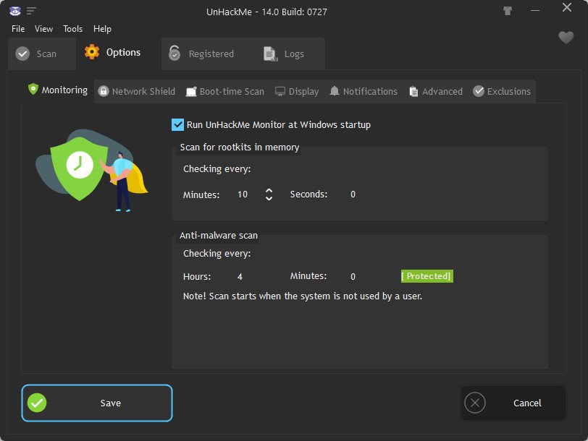Click the Logs document icon

270,54
